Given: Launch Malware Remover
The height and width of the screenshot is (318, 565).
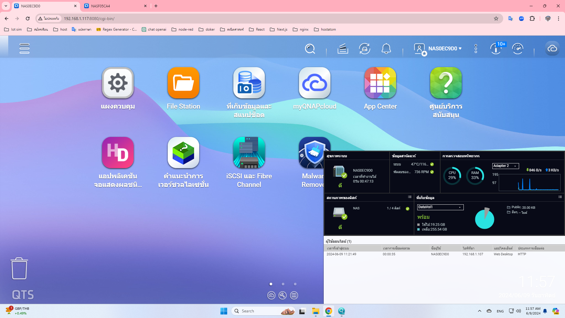Looking at the screenshot, I should click(311, 153).
